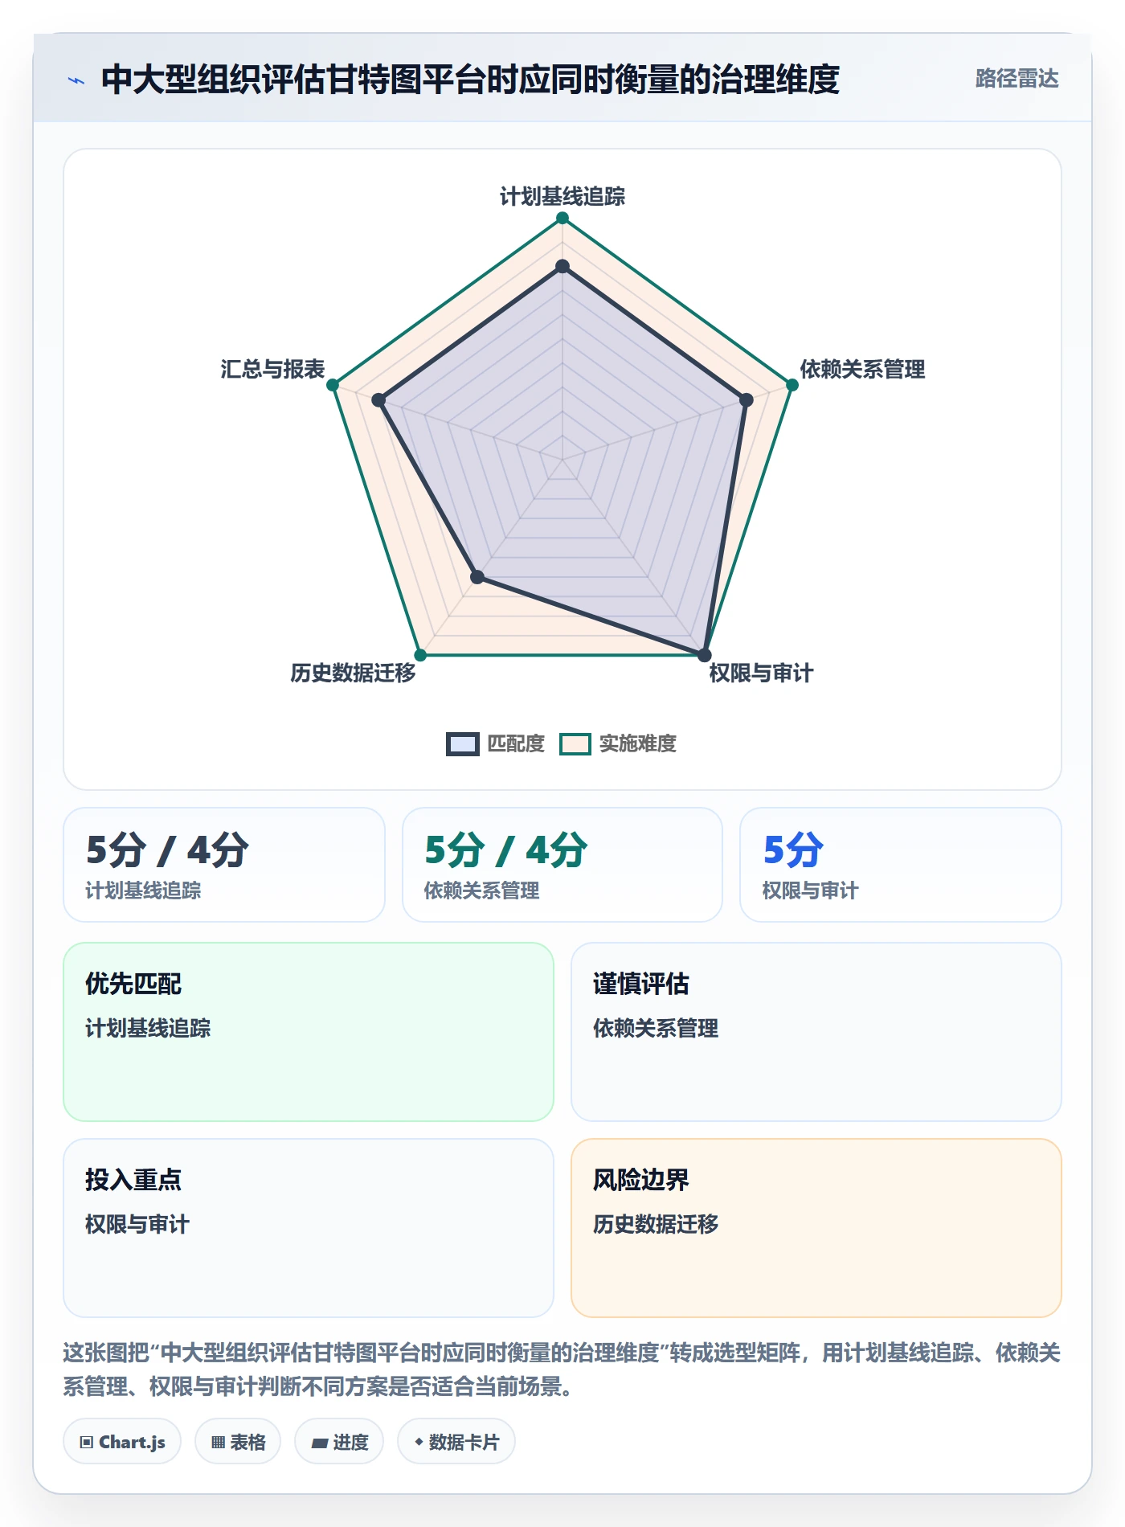Select the 投入重点 card
1125x1527 pixels.
(309, 1228)
